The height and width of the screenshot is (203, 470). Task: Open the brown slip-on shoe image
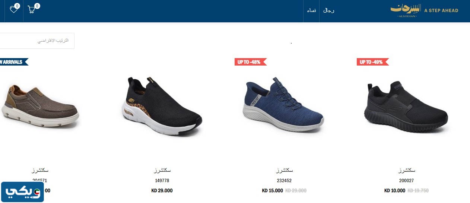(x=39, y=106)
